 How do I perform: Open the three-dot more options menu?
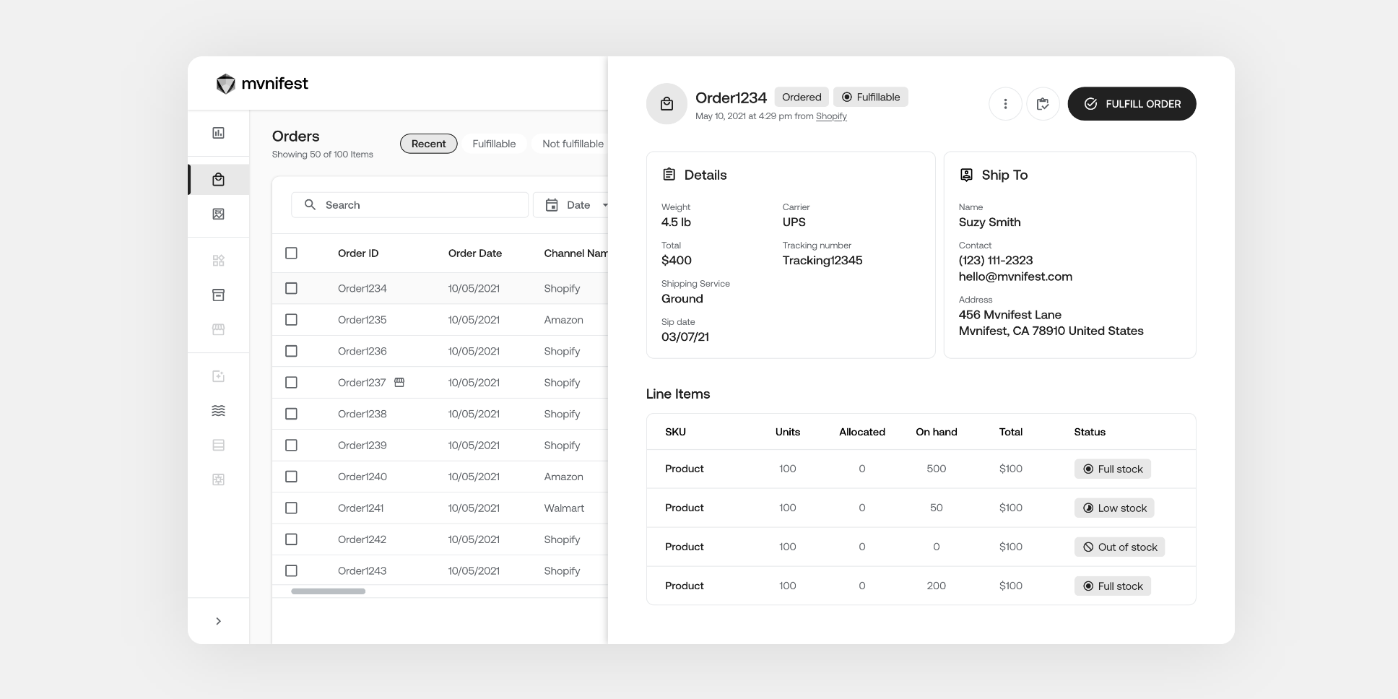coord(1004,104)
